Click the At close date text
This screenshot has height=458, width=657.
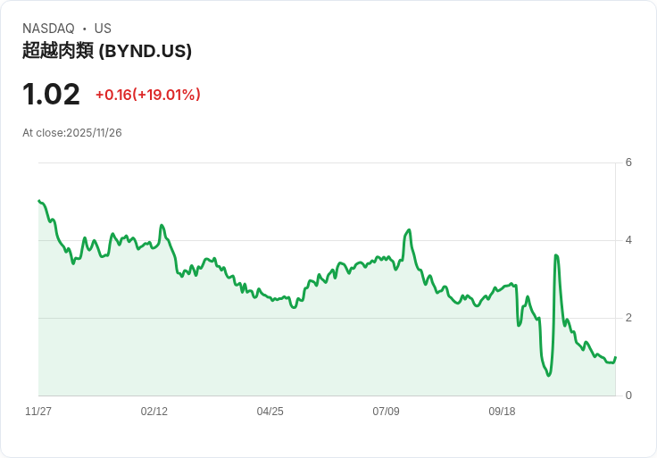coord(72,133)
